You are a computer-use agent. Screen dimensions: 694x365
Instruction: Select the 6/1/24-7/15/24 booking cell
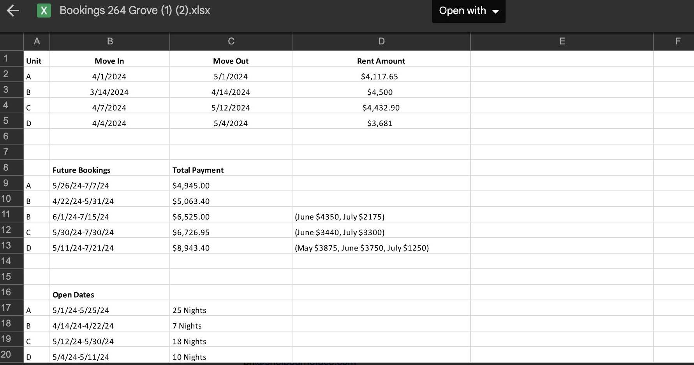110,215
